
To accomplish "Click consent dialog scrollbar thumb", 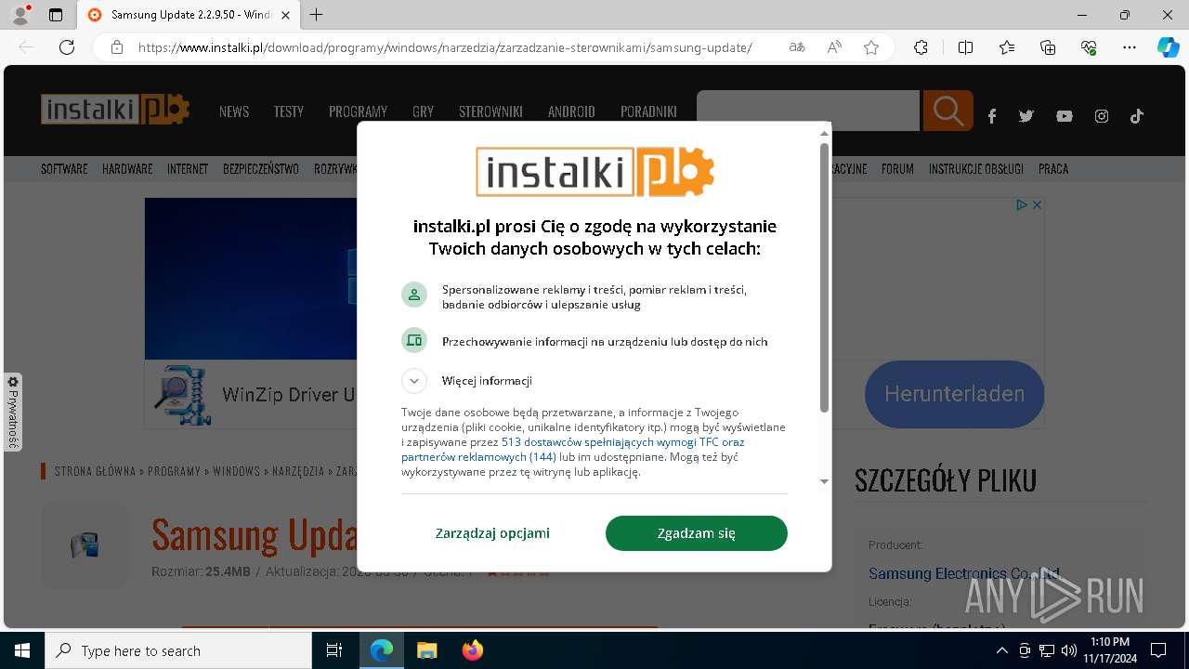I will (824, 278).
